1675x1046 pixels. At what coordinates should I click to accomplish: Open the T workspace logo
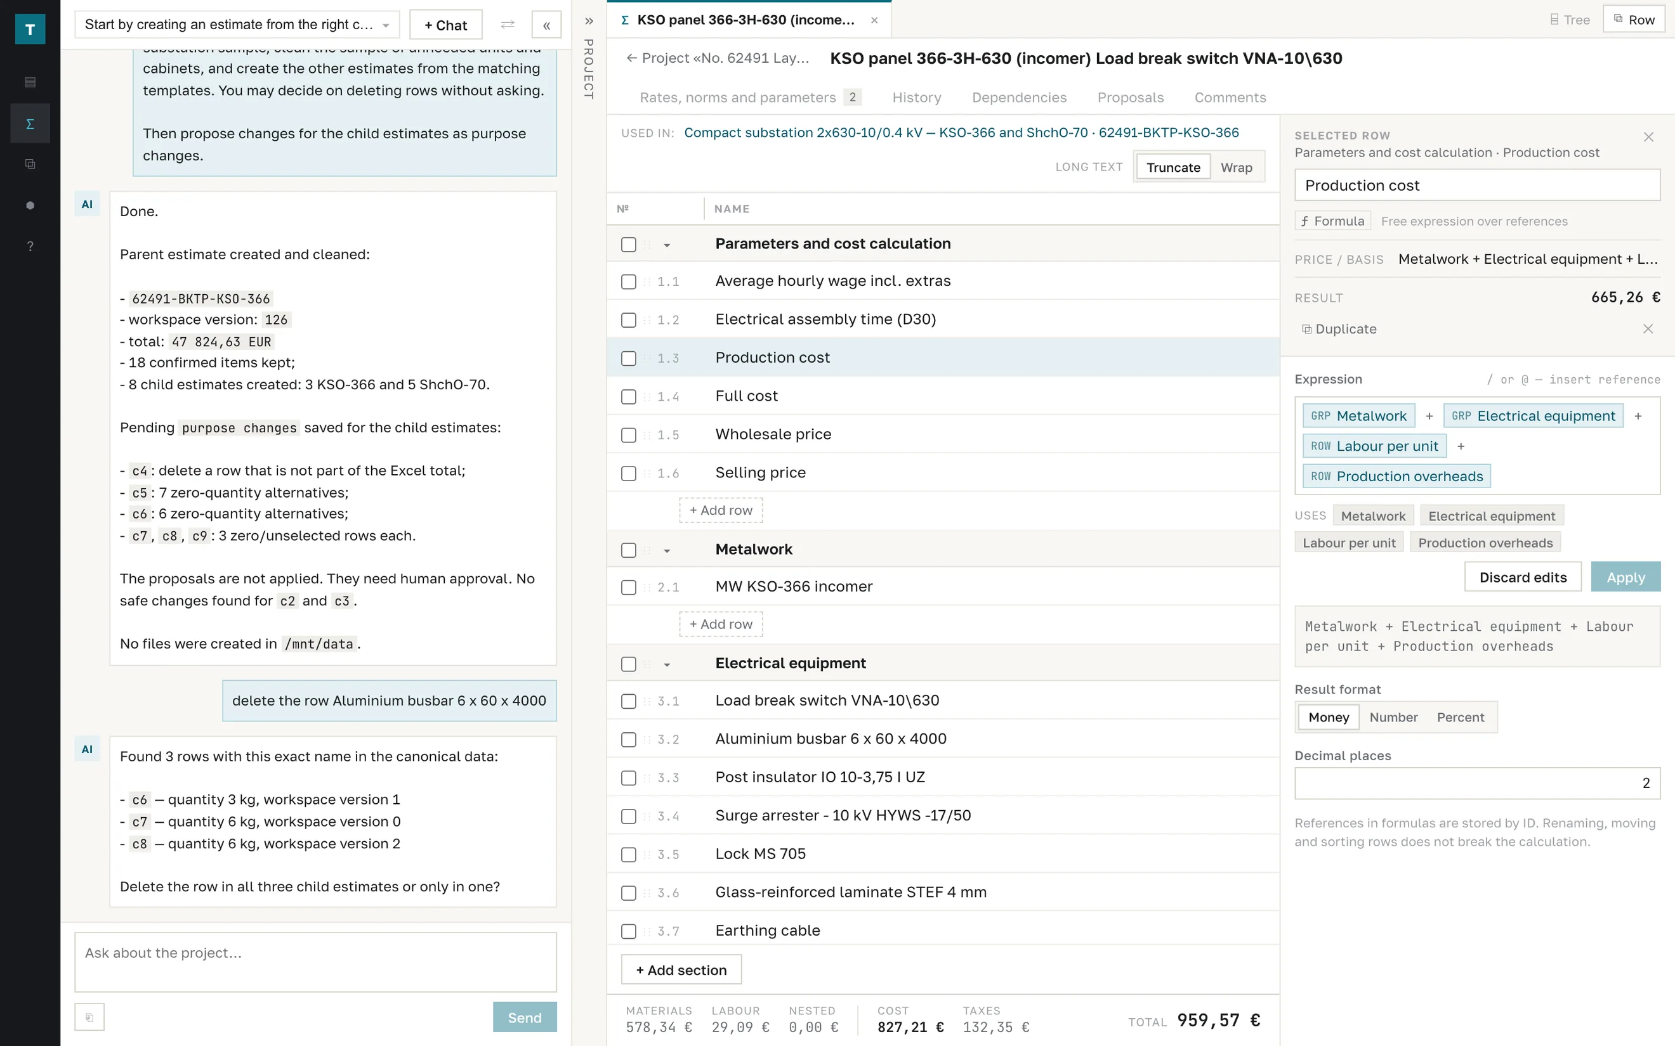tap(30, 29)
